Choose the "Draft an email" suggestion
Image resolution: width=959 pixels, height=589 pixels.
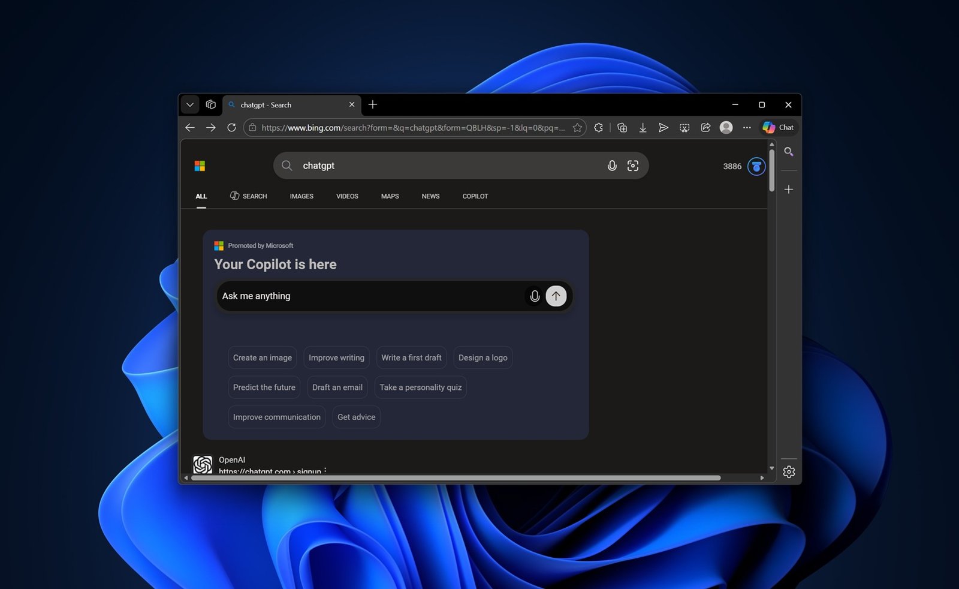[337, 387]
